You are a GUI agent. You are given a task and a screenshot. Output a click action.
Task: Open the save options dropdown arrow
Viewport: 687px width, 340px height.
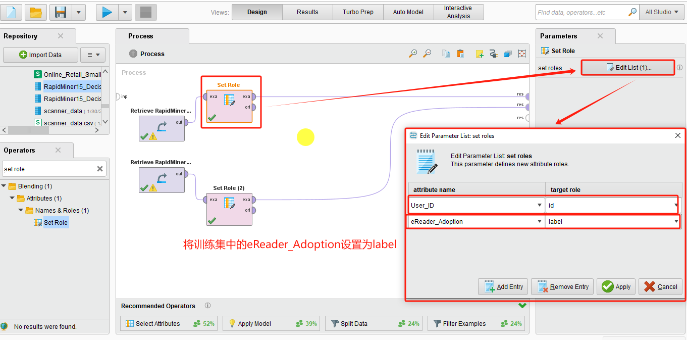(x=79, y=12)
